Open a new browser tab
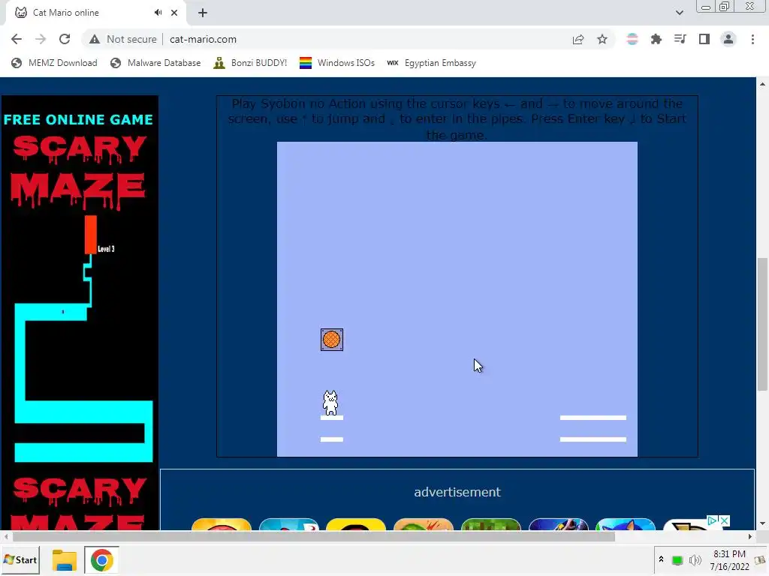 click(203, 13)
